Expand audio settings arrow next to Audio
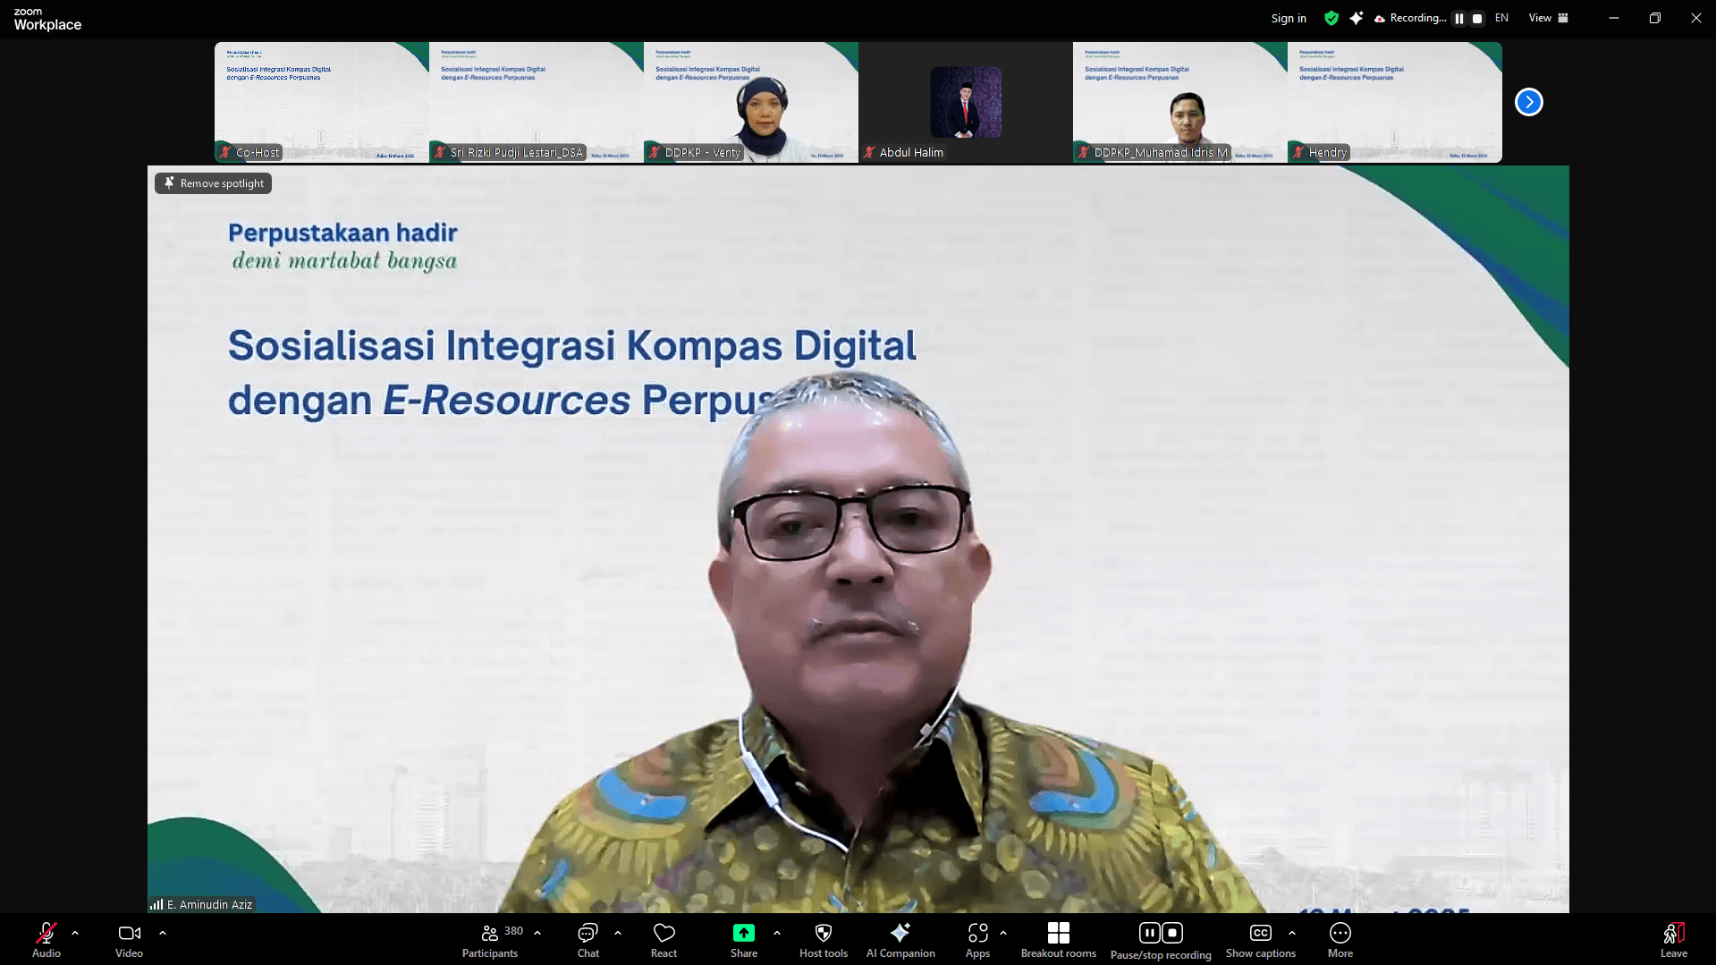 point(75,933)
